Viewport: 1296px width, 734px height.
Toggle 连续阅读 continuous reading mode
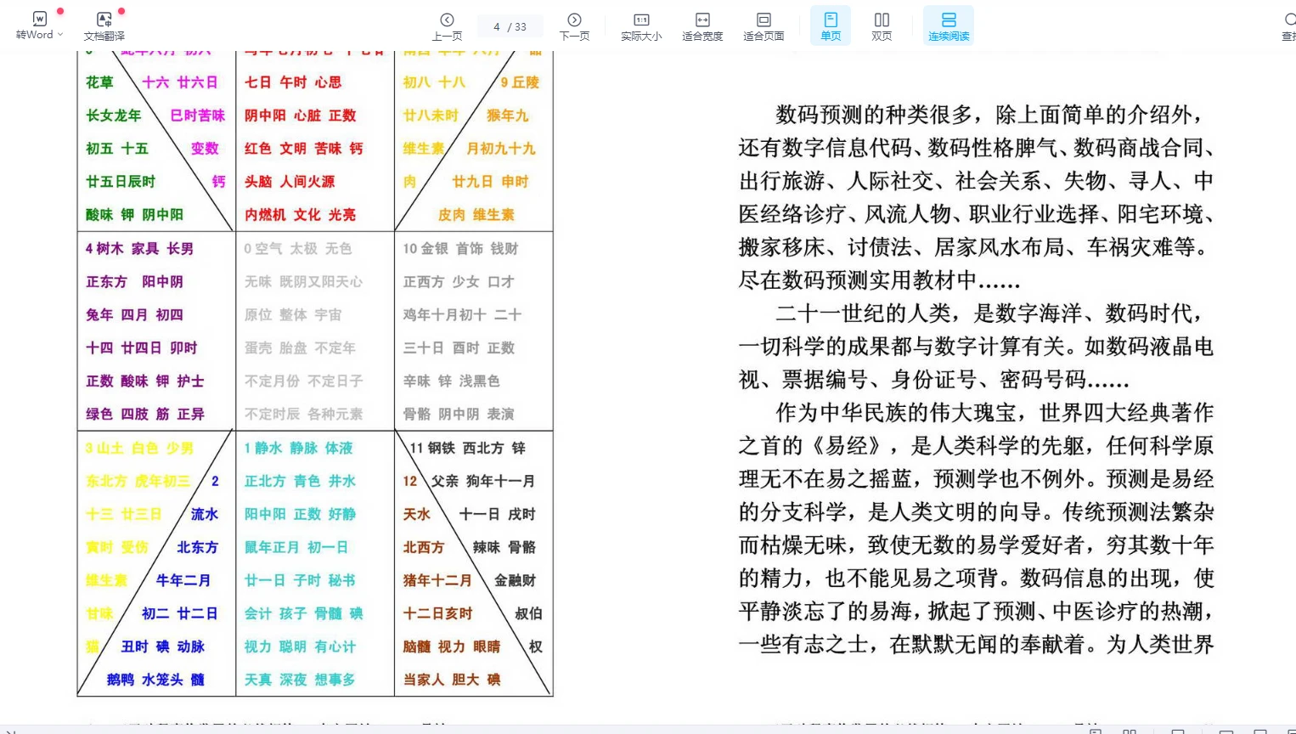949,25
